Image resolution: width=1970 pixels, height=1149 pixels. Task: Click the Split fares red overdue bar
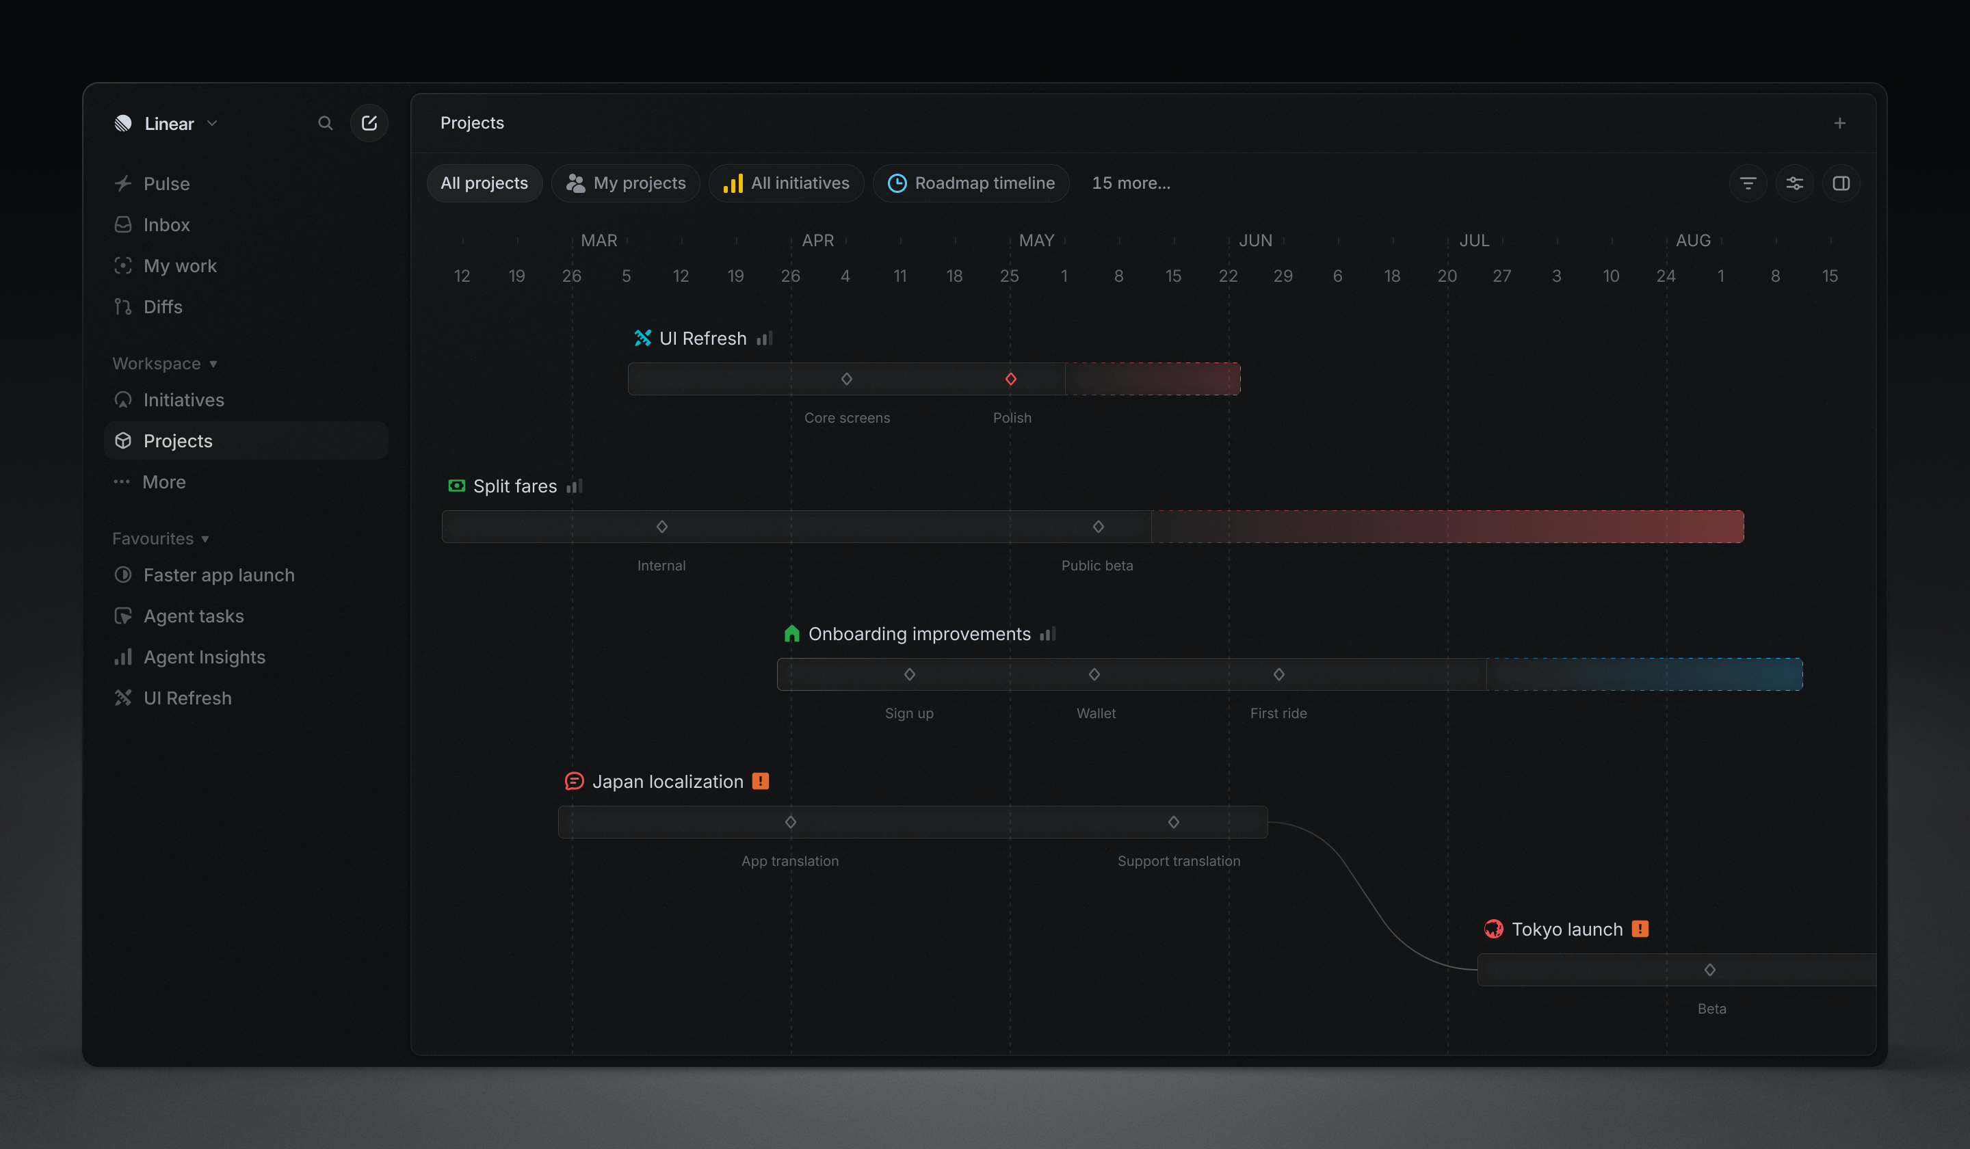(x=1447, y=527)
